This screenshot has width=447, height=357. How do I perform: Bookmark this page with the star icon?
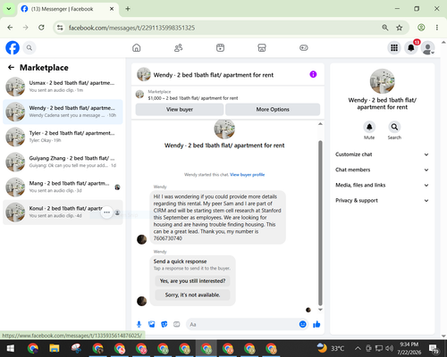coord(400,28)
